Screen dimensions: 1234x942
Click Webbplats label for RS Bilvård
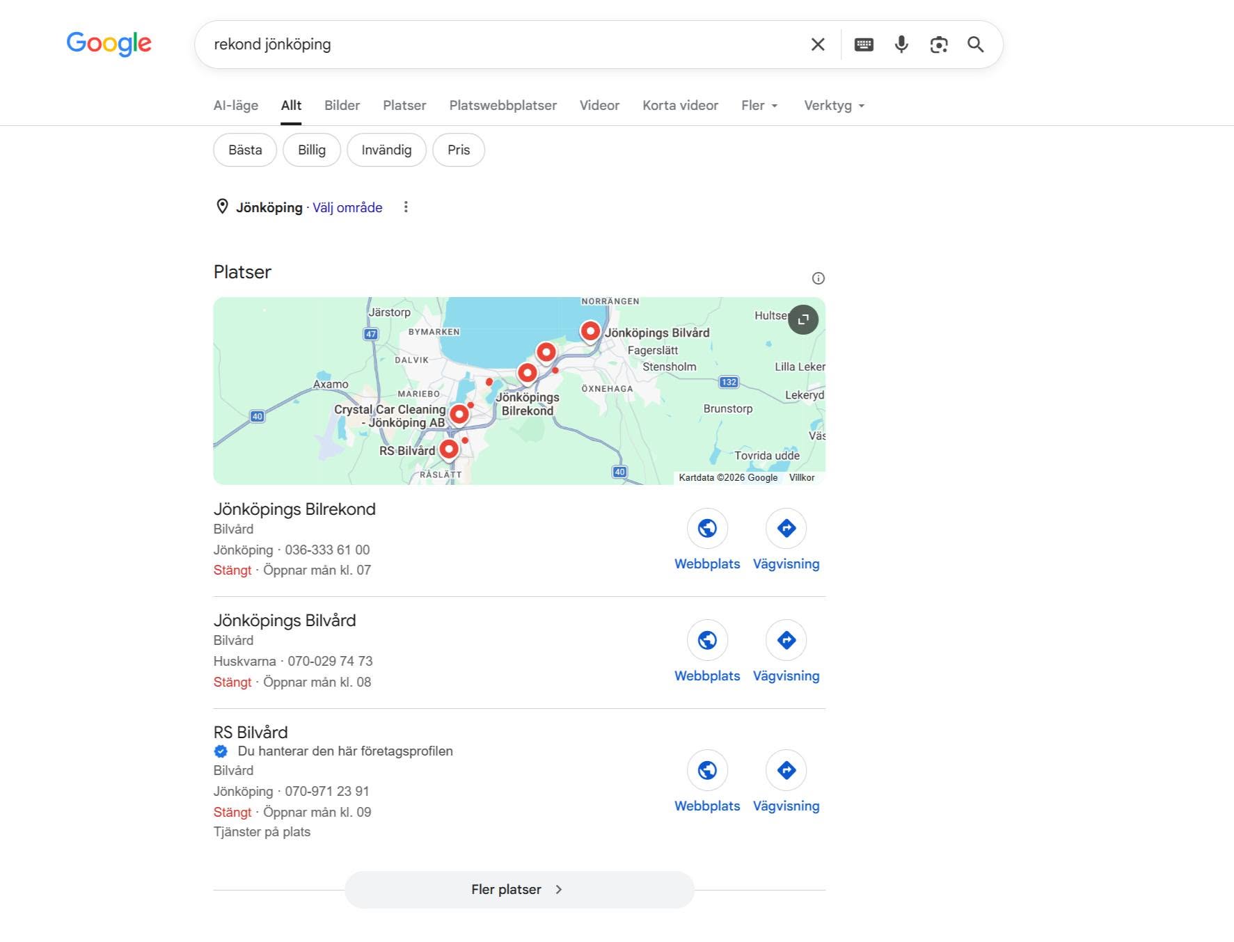(707, 806)
